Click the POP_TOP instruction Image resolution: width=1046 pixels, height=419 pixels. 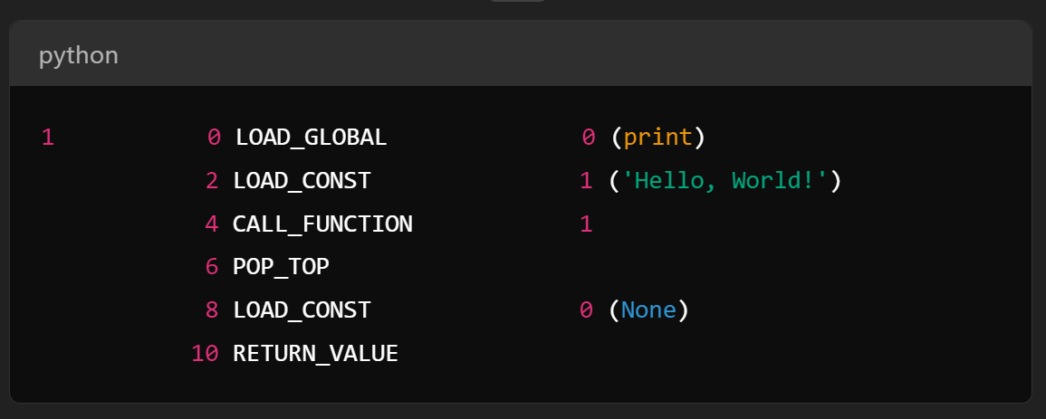click(281, 267)
